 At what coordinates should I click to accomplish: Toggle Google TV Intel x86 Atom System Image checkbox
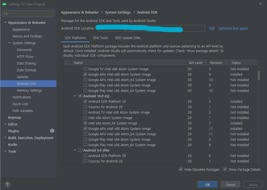click(x=85, y=69)
